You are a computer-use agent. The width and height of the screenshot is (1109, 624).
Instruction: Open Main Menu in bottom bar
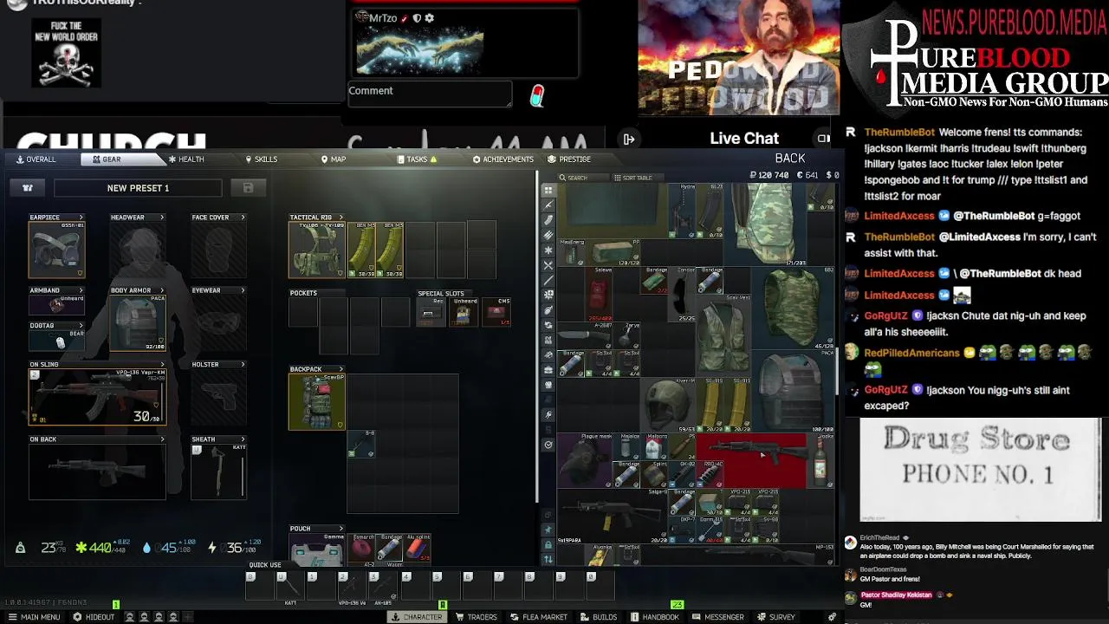click(x=34, y=617)
